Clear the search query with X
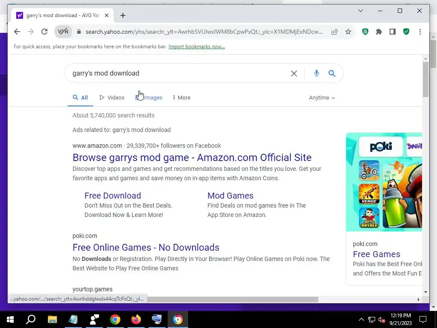 tap(294, 73)
